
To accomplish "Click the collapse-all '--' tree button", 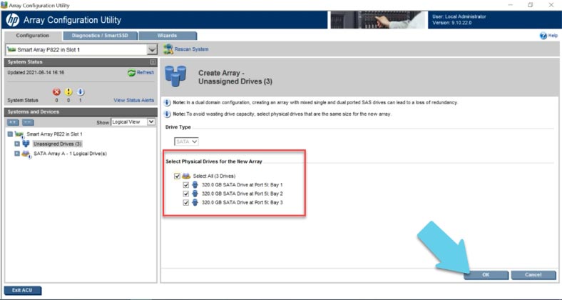I will coord(28,122).
